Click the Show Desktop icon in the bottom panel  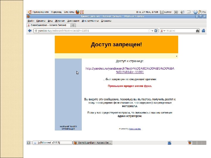pyautogui.click(x=28, y=143)
